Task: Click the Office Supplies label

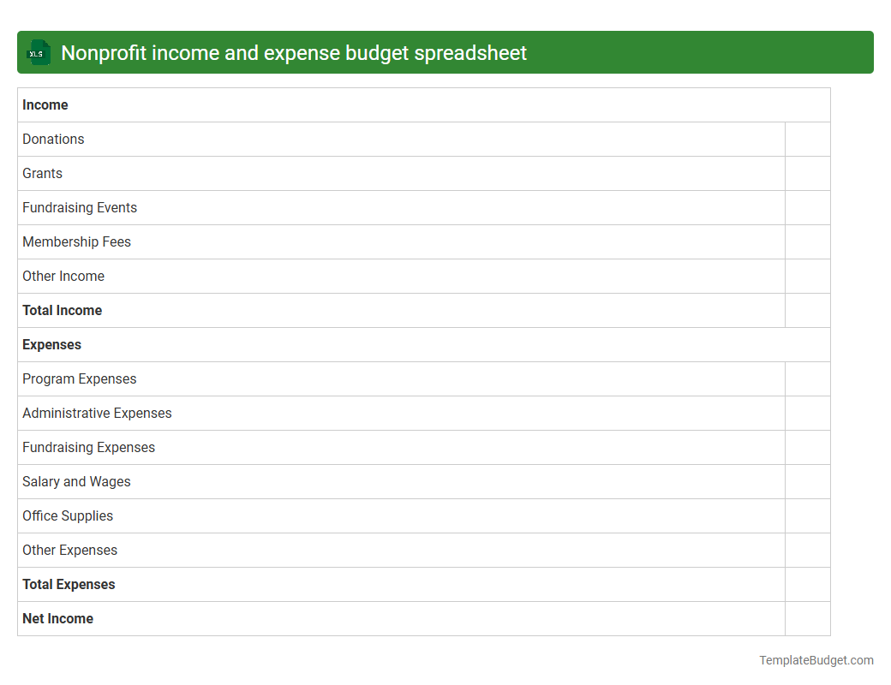Action: coord(68,515)
